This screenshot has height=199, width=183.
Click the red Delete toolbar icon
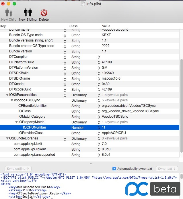pyautogui.click(x=44, y=13)
